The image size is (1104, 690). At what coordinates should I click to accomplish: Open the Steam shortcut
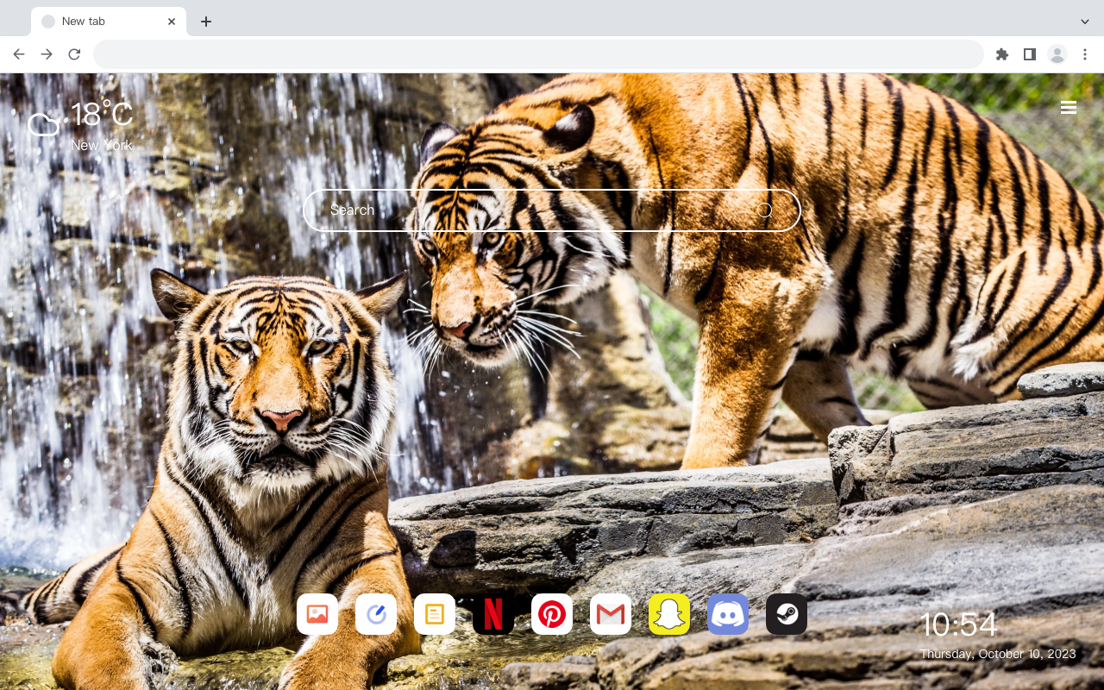(787, 614)
